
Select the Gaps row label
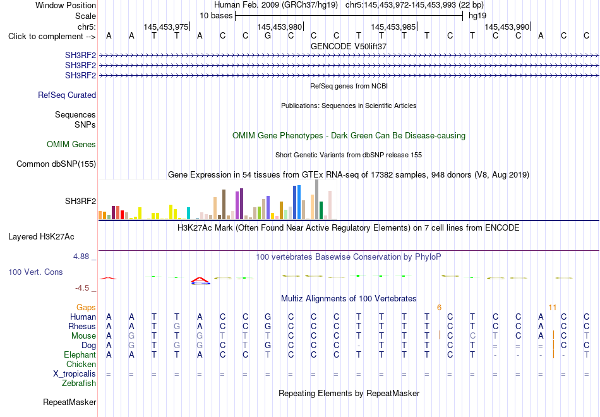pos(86,308)
